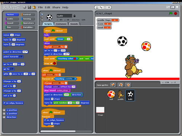Click the red touching color swatch
182x136 pixels.
click(x=75, y=59)
